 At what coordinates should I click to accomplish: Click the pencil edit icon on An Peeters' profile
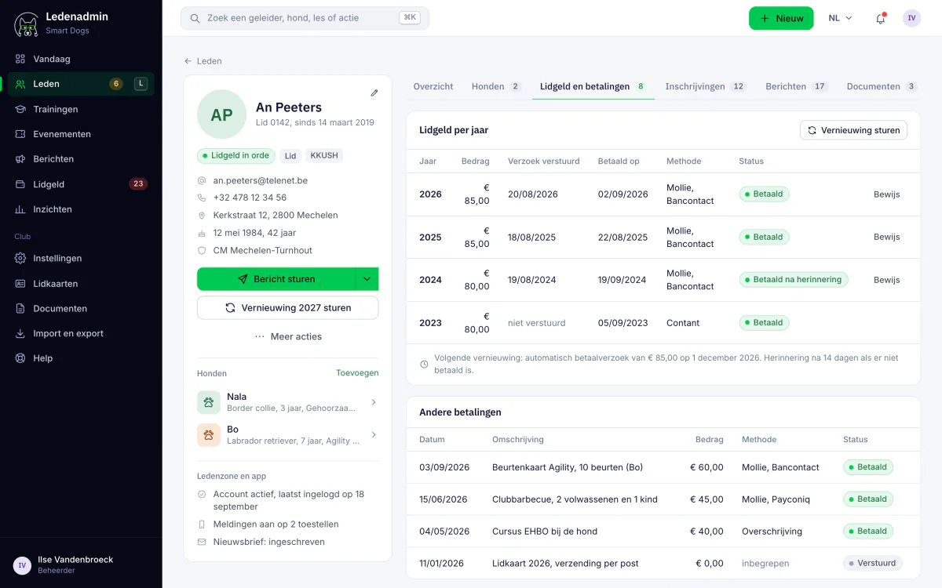(x=374, y=93)
